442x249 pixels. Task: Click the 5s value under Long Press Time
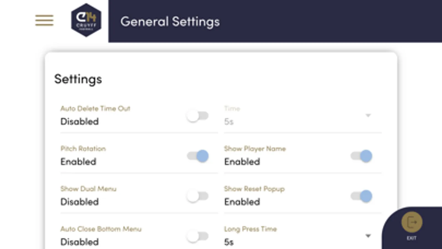pyautogui.click(x=229, y=242)
